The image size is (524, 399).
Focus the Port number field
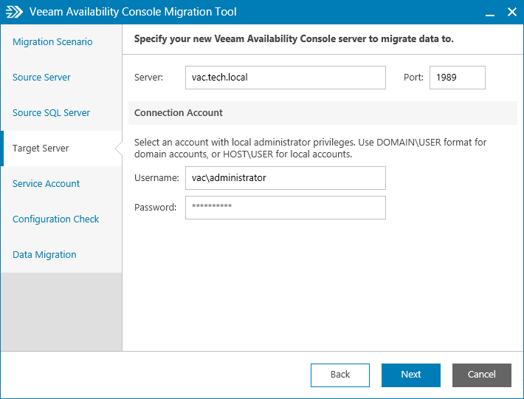pyautogui.click(x=457, y=78)
